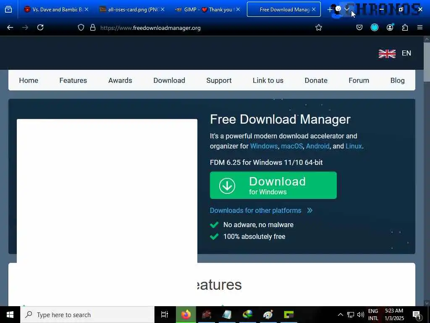This screenshot has height=323, width=430.
Task: Open the Firefox account icon
Action: coord(390,27)
